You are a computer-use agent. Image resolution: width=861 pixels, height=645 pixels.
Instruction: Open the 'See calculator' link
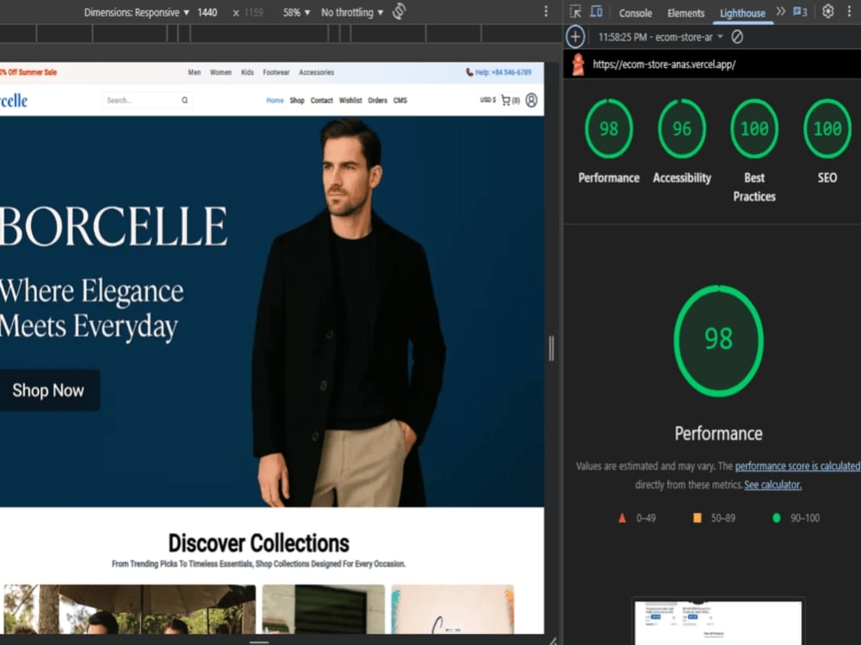772,485
